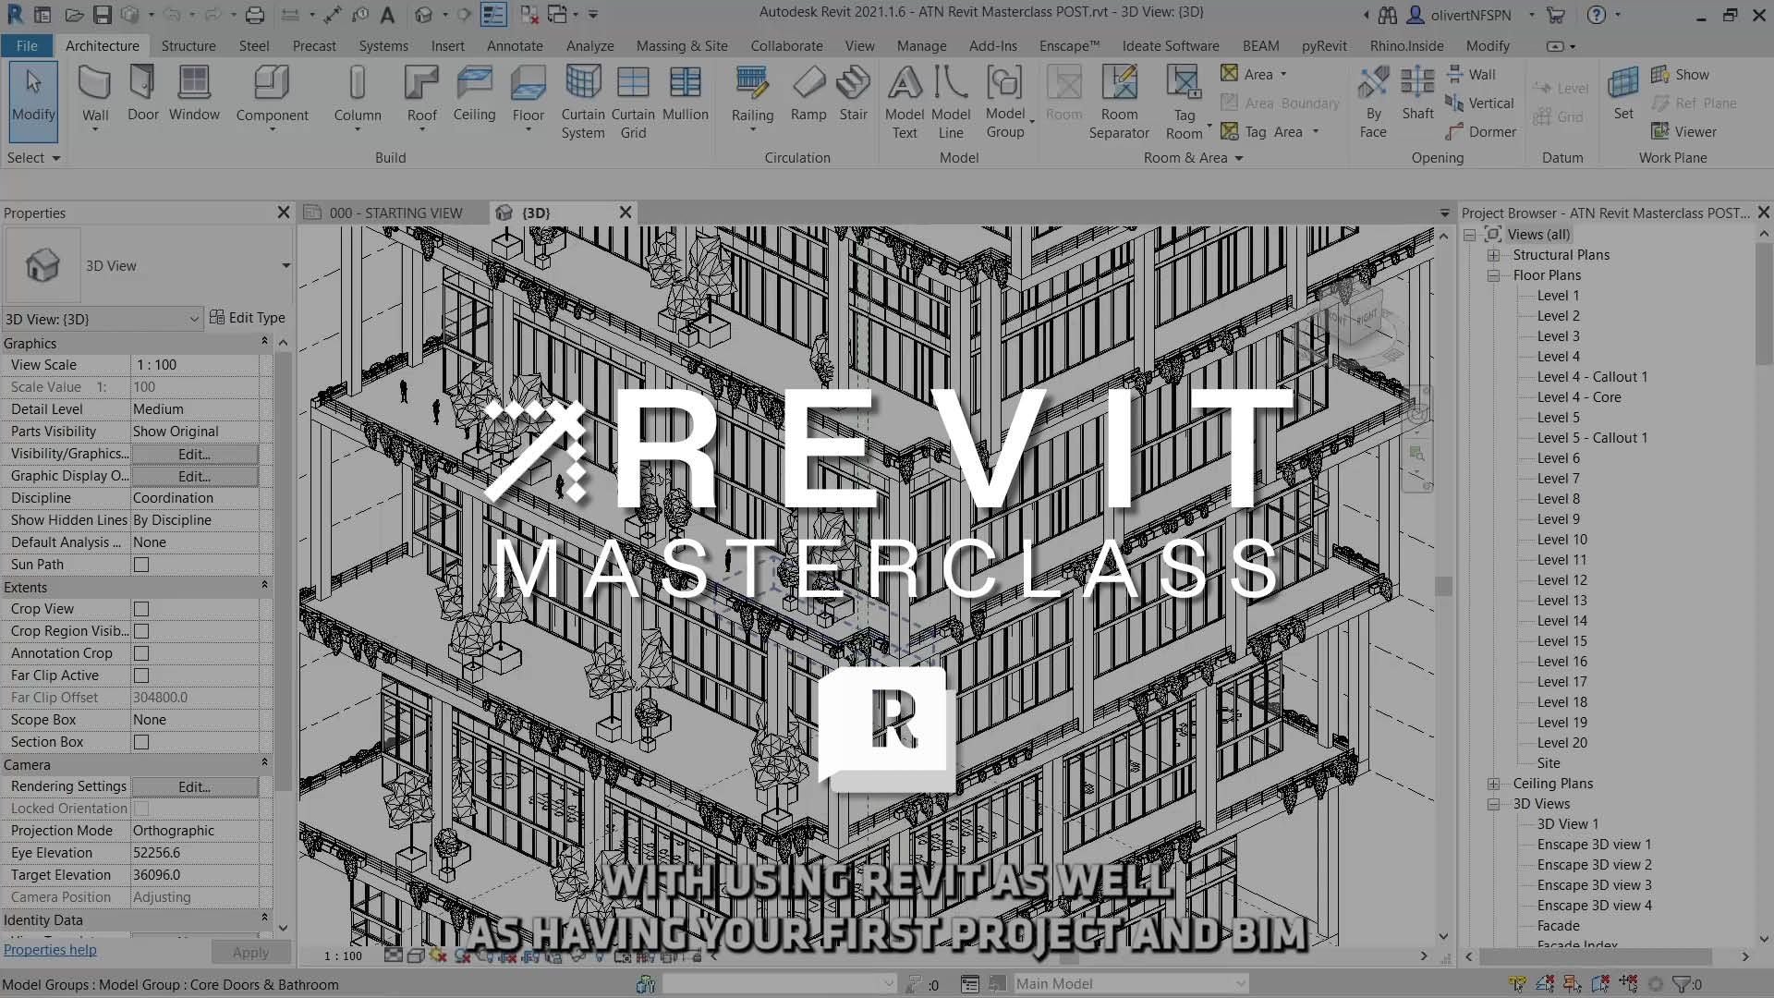Viewport: 1774px width, 998px height.
Task: Select the Door tool
Action: 142,92
